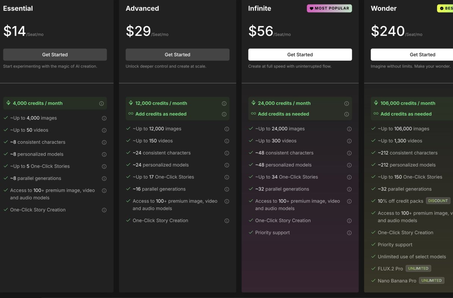Choose Get Started on Infinite plan
Screen dimensions: 453x298
(x=300, y=54)
